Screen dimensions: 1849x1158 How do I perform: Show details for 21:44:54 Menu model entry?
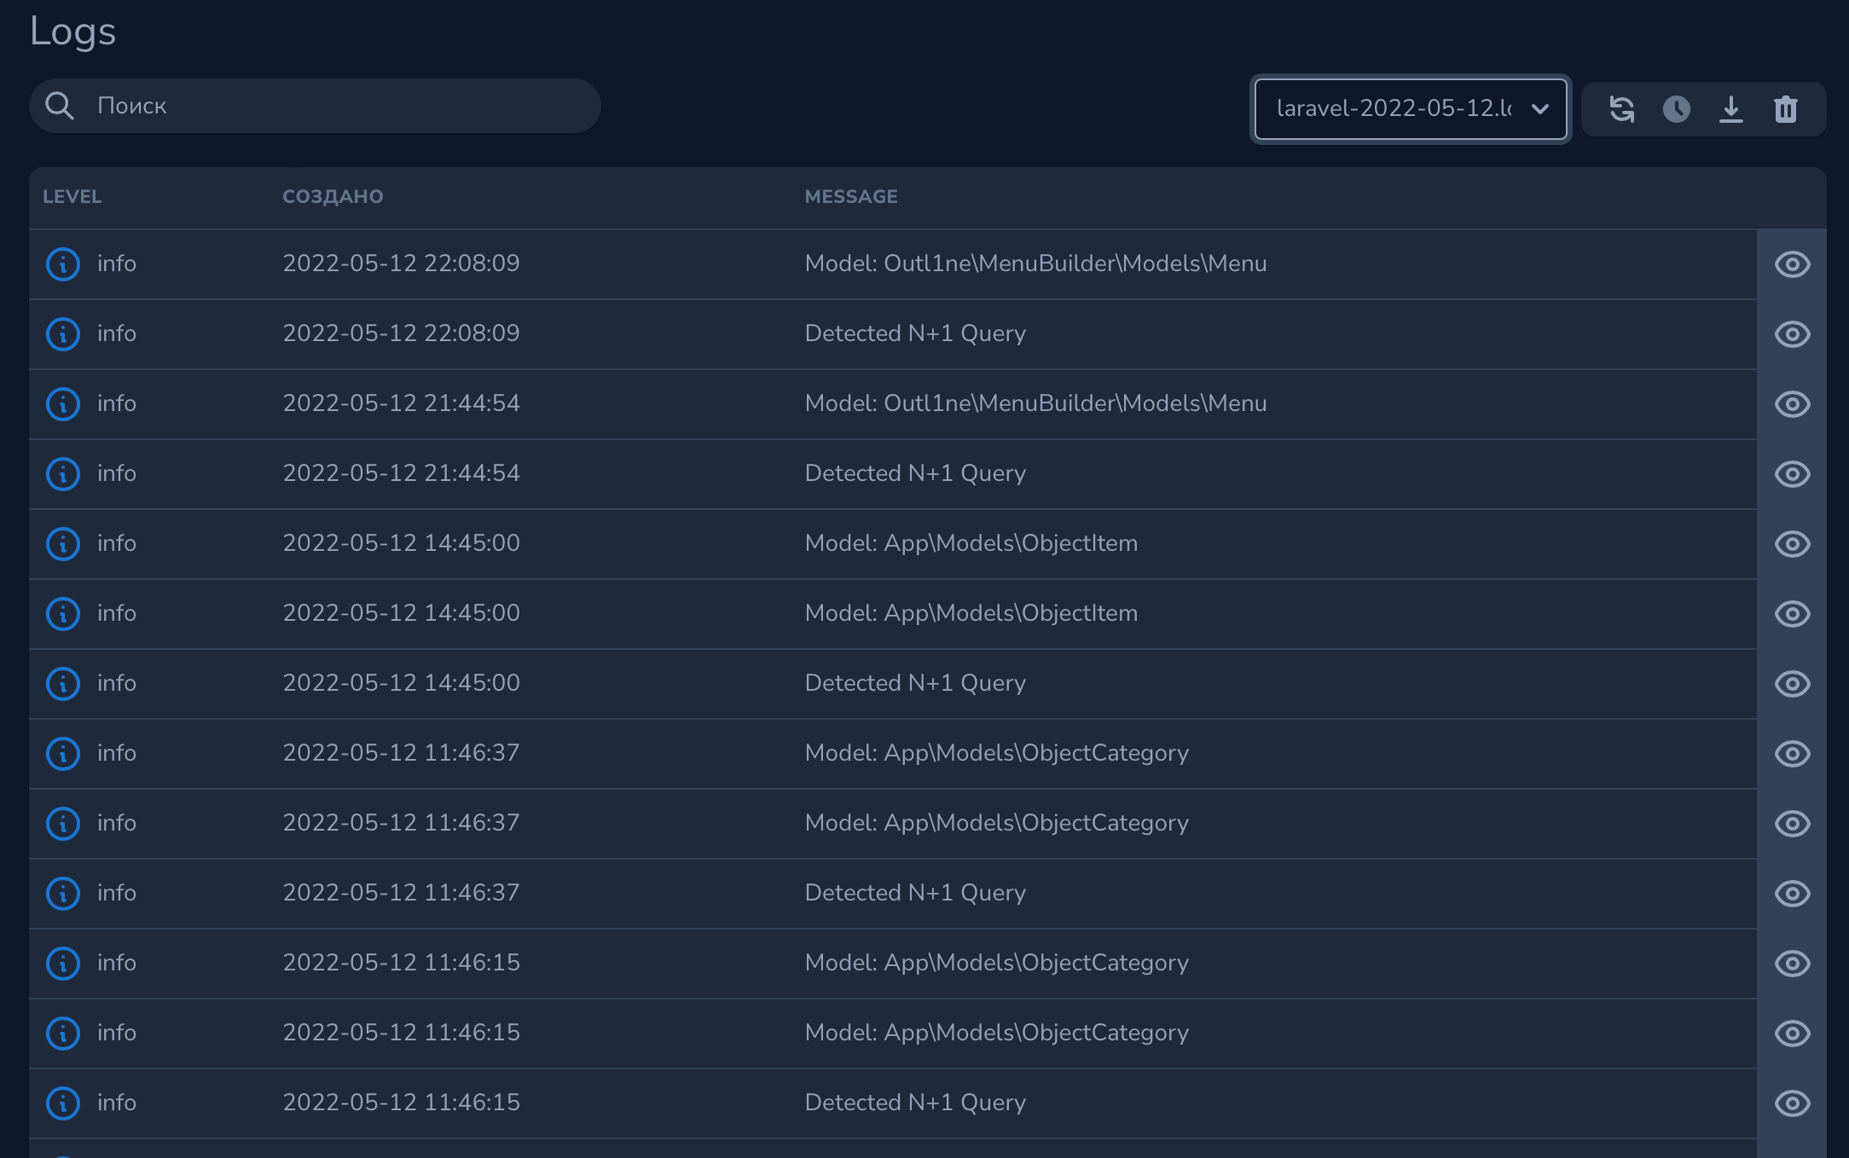(1792, 404)
